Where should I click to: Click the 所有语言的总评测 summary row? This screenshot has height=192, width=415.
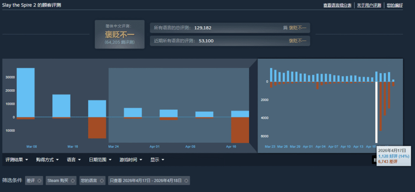(230, 28)
